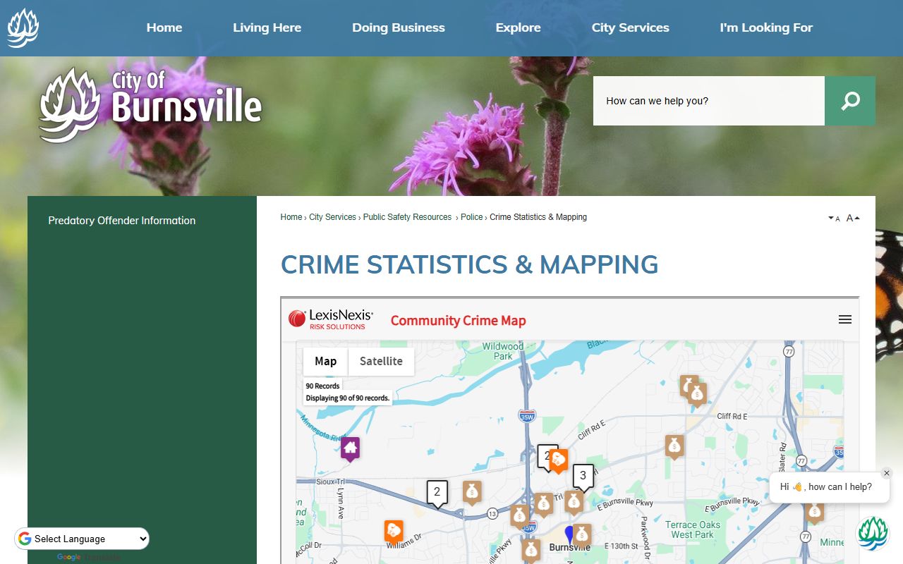
Task: Open the City of Burnsville banner logo
Action: 150,105
